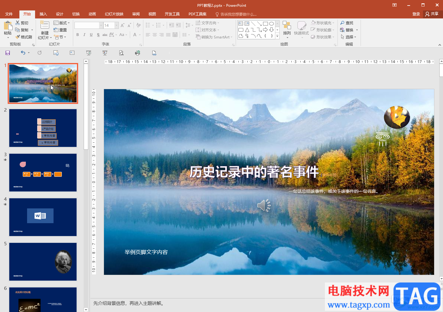Reset slide layout with 重置
Screen dimensions: 443x312
60,30
